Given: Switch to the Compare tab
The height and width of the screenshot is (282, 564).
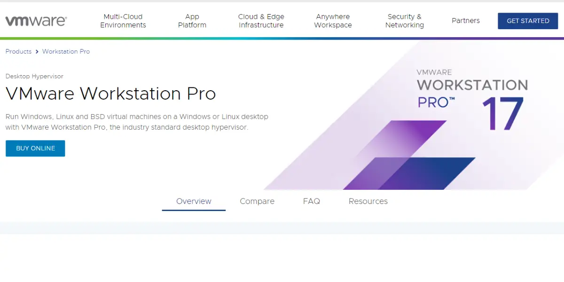Looking at the screenshot, I should click(x=257, y=201).
